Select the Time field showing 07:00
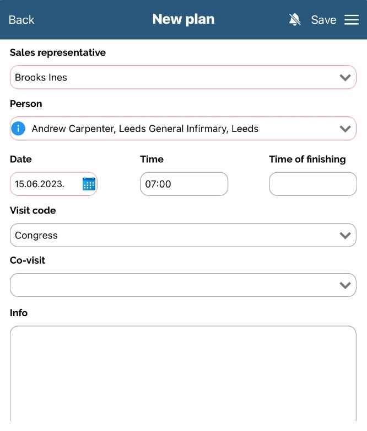Image resolution: width=367 pixels, height=431 pixels. point(183,184)
